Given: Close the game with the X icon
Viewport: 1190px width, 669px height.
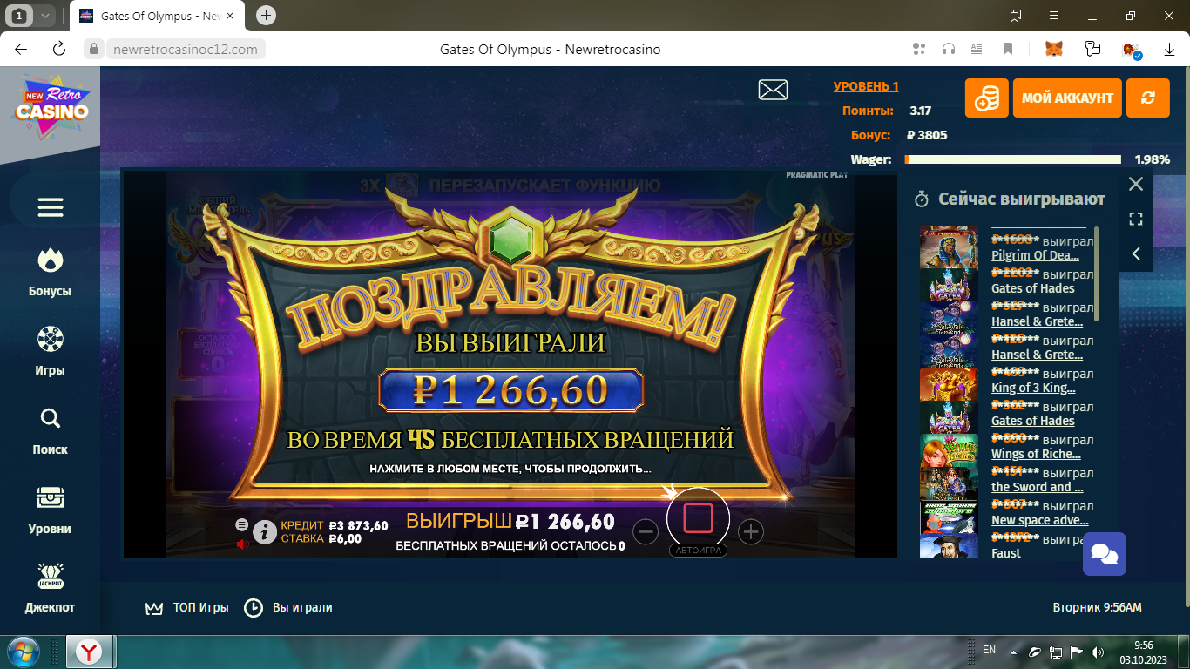Looking at the screenshot, I should (x=1136, y=184).
